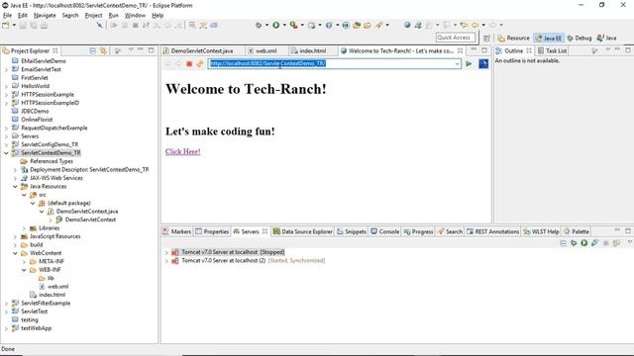Open the File menu
634x356 pixels.
pyautogui.click(x=7, y=16)
